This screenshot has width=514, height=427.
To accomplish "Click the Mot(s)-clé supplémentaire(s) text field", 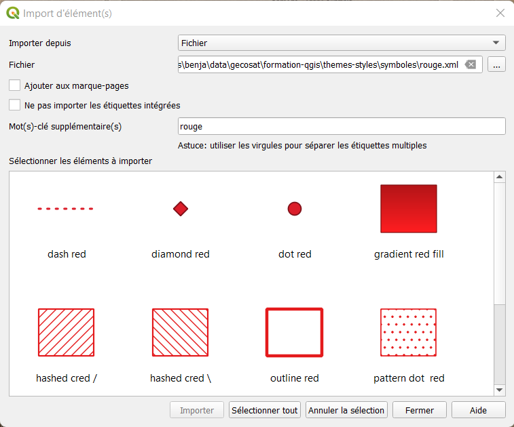I will (342, 126).
